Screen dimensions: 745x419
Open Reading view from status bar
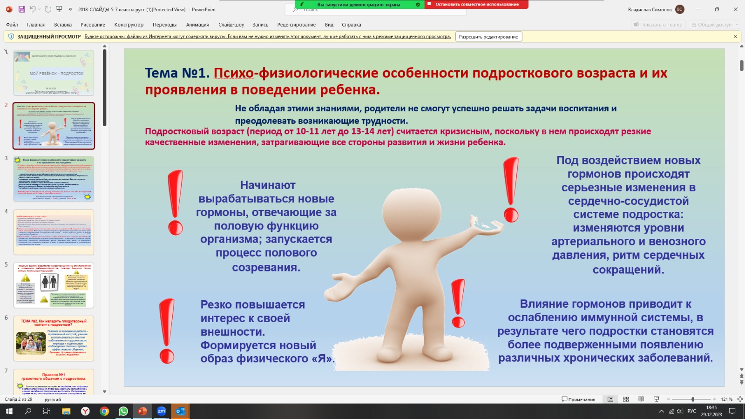pyautogui.click(x=641, y=399)
